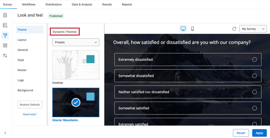Switch to desktop preview icon
The width and height of the screenshot is (270, 138).
point(183,29)
